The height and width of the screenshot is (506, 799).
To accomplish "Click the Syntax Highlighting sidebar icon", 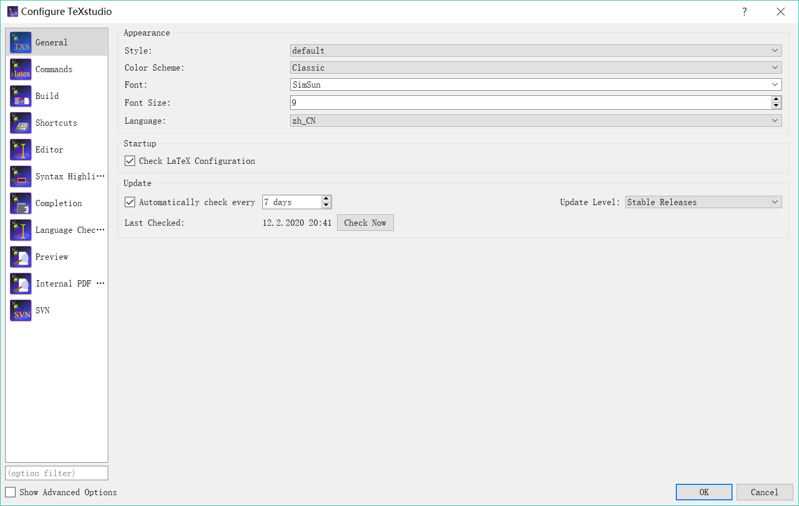I will tap(21, 176).
